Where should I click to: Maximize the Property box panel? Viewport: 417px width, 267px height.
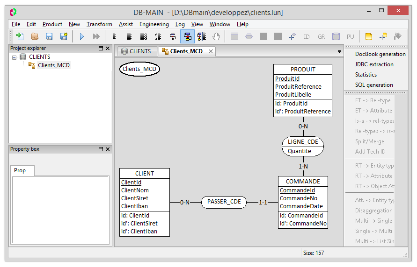click(x=101, y=149)
